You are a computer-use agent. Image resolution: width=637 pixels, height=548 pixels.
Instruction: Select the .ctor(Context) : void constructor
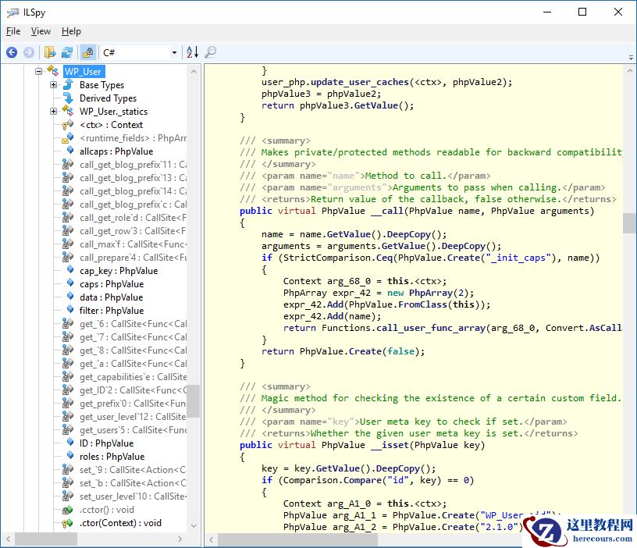click(x=120, y=523)
